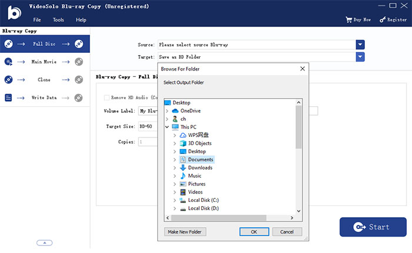Select the Desktop folder under This PC
The width and height of the screenshot is (412, 253).
pyautogui.click(x=197, y=151)
